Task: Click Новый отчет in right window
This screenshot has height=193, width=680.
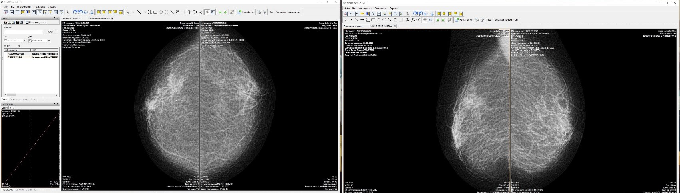Action: point(464,20)
